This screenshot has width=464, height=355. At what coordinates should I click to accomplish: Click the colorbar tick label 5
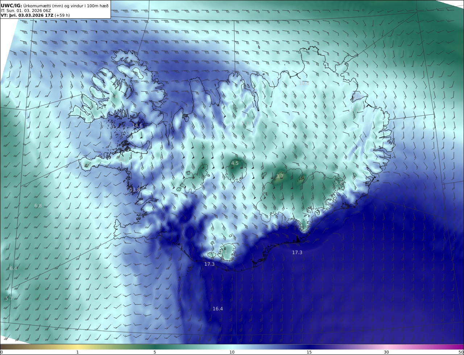pos(155,352)
